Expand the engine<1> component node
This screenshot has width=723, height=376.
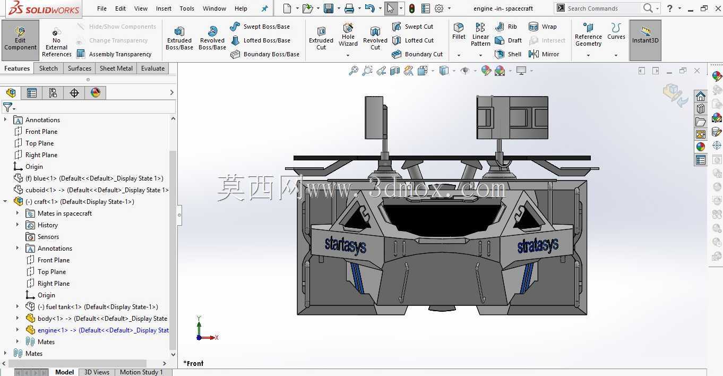pyautogui.click(x=18, y=330)
